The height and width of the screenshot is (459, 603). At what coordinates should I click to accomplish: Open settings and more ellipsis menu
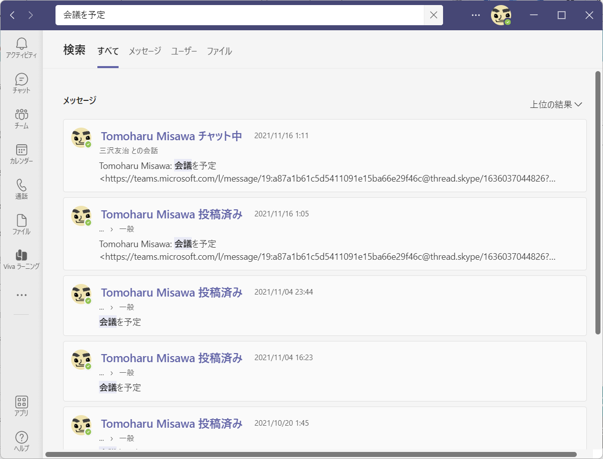point(476,15)
